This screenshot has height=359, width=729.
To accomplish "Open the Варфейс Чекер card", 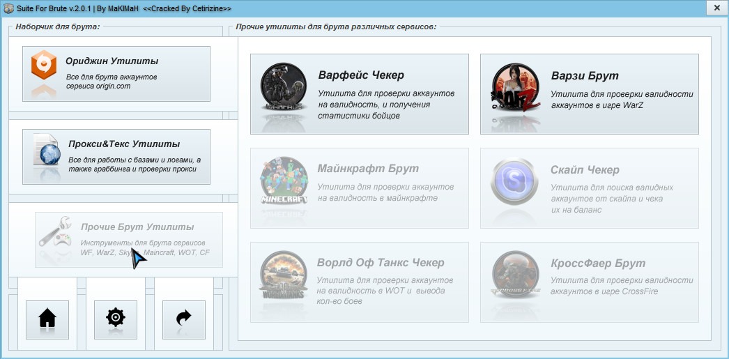I will click(x=360, y=94).
